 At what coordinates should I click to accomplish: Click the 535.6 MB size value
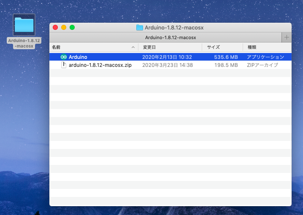coord(226,57)
